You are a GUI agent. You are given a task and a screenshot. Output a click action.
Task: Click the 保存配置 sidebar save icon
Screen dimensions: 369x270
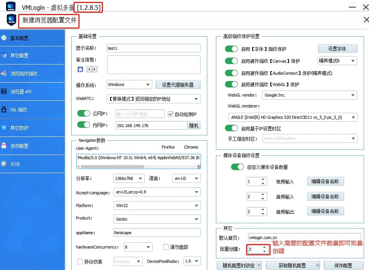[x=4, y=146]
